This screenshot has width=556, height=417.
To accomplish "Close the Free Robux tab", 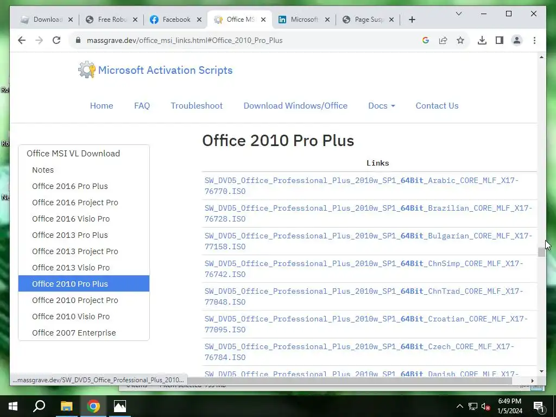I will (135, 20).
